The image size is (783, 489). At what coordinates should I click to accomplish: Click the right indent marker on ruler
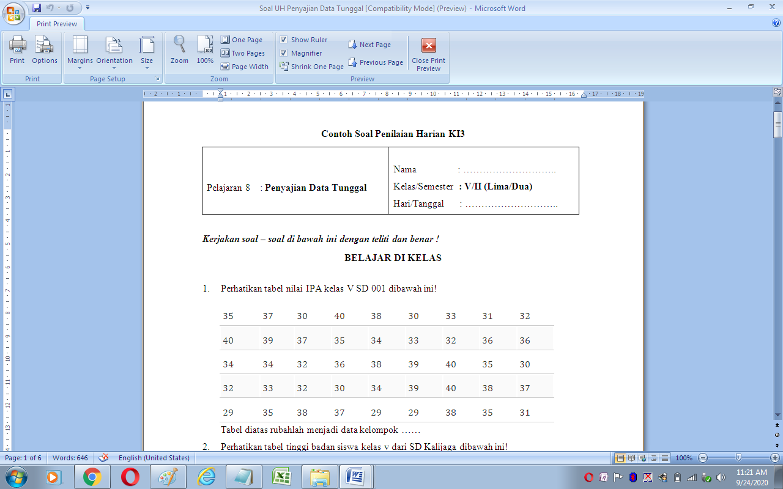[x=584, y=95]
